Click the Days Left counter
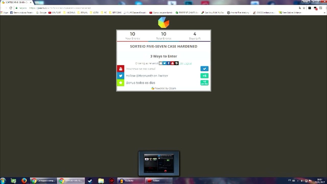327x184 pixels. pos(195,36)
